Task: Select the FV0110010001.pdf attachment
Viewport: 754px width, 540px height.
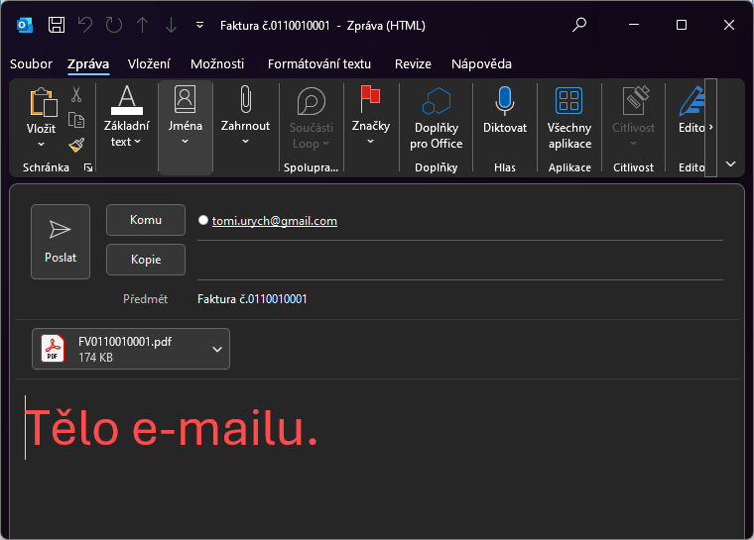Action: click(x=131, y=349)
